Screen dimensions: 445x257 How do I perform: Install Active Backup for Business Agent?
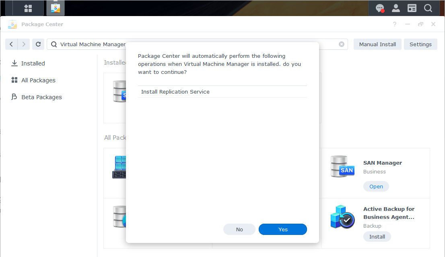coord(377,237)
